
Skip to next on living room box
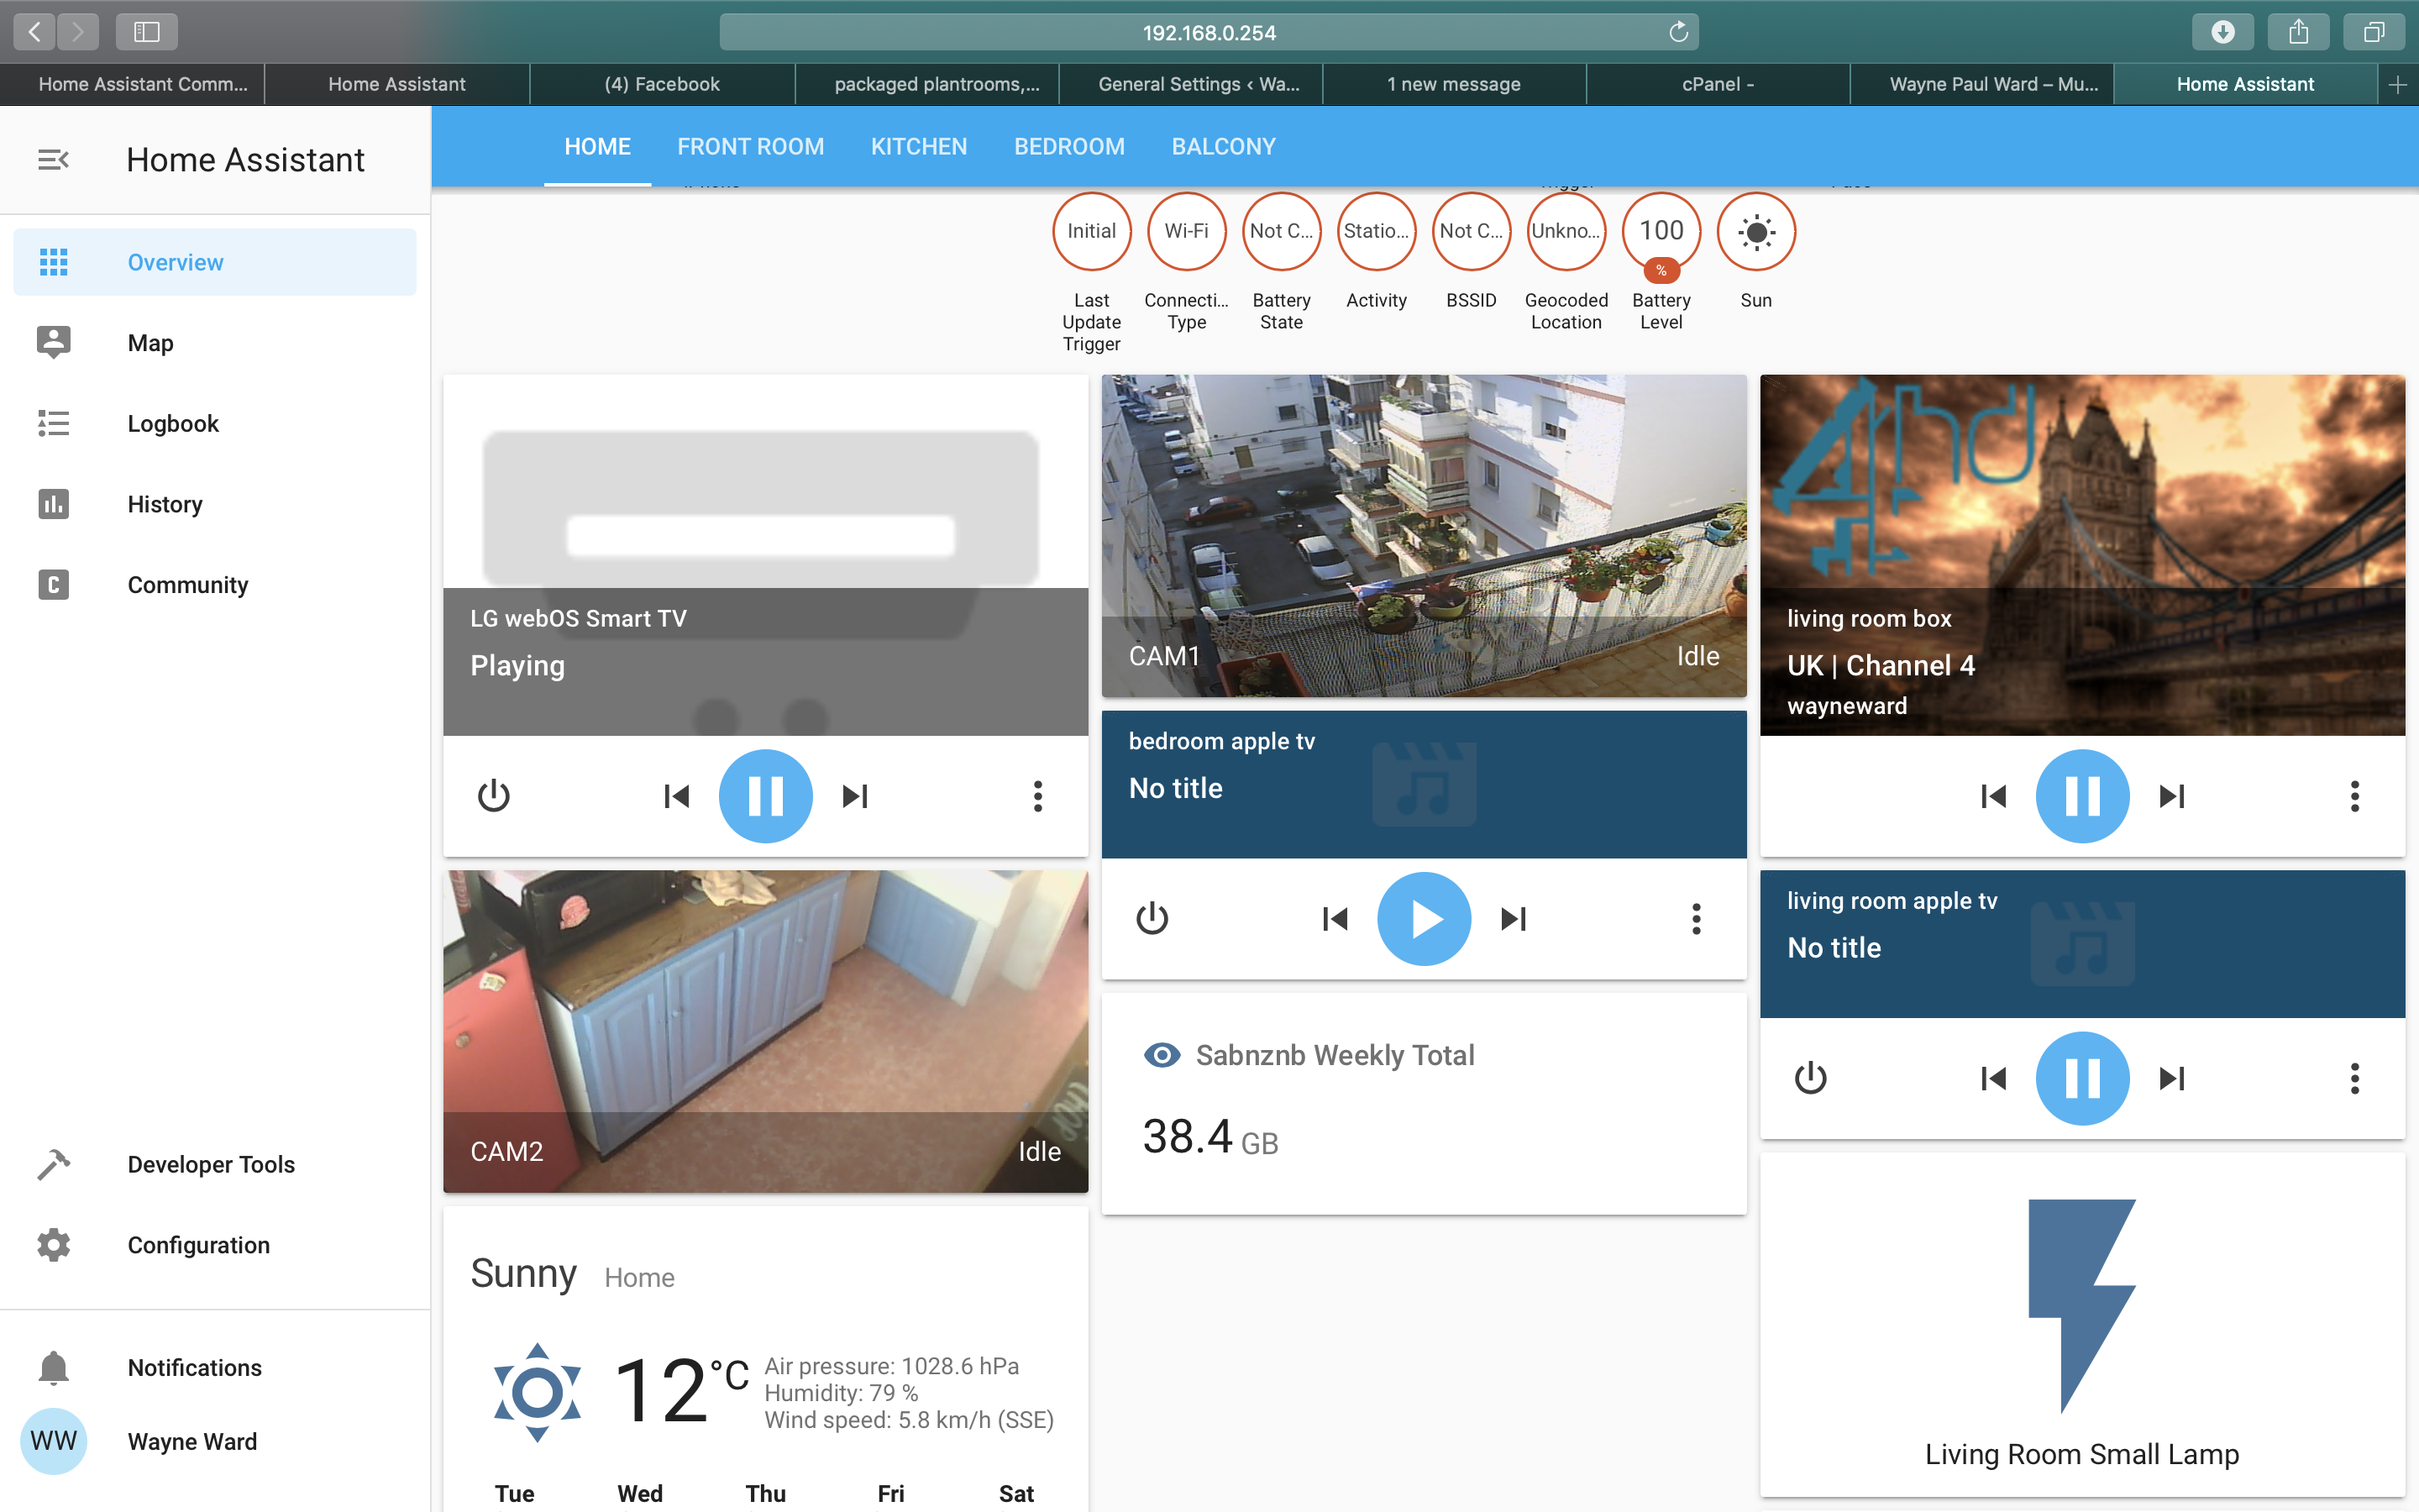[x=2172, y=796]
